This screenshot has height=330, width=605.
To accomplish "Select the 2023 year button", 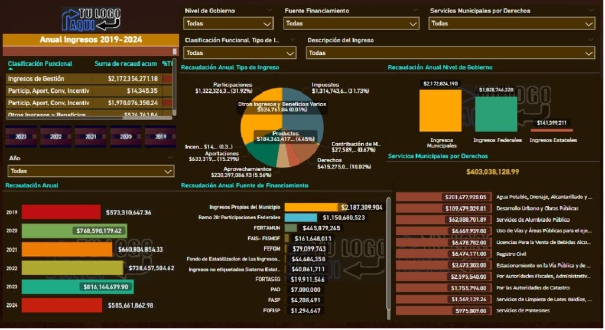I will 21,137.
